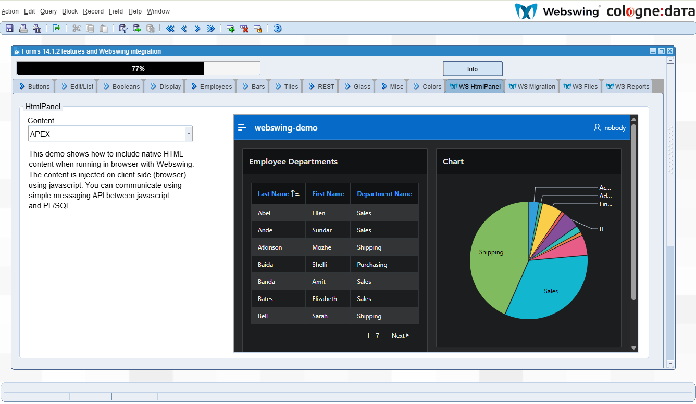This screenshot has width=696, height=404.
Task: Click the Insert Record icon
Action: 230,29
